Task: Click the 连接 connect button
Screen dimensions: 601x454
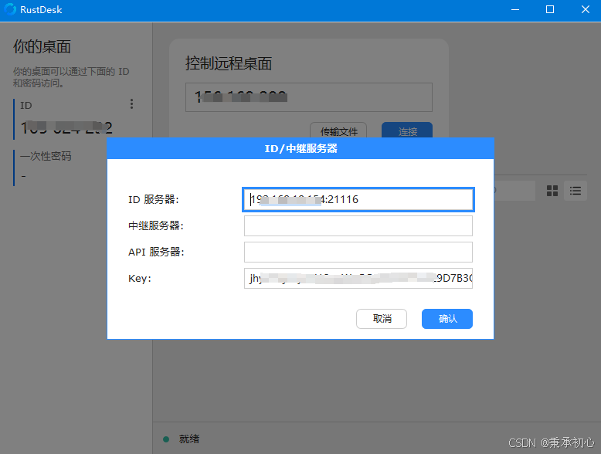Action: click(x=407, y=131)
